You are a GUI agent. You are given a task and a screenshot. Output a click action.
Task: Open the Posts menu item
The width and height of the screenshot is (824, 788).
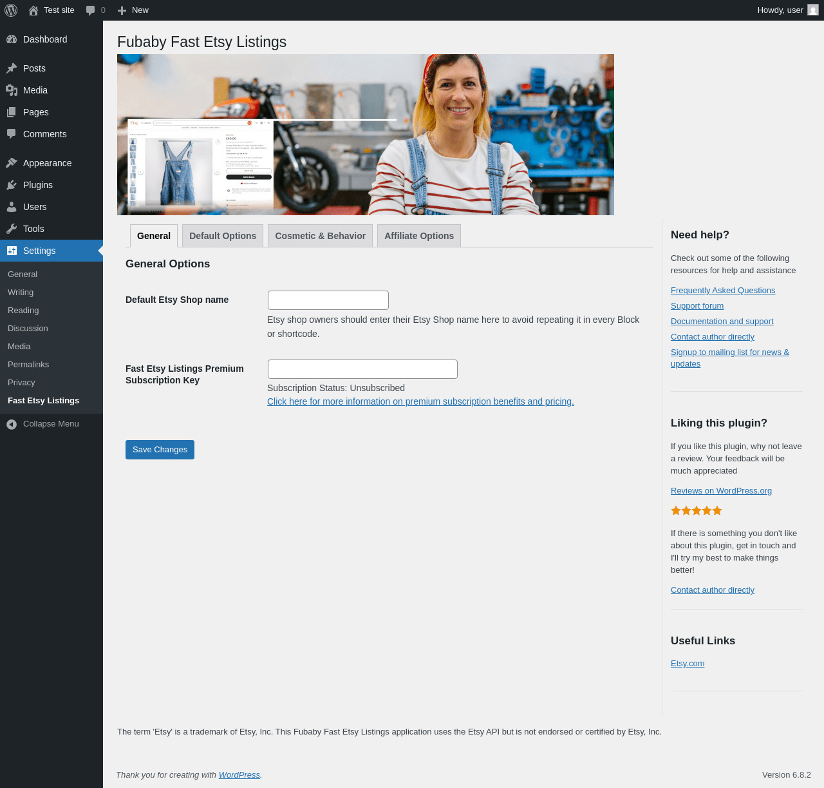point(51,68)
